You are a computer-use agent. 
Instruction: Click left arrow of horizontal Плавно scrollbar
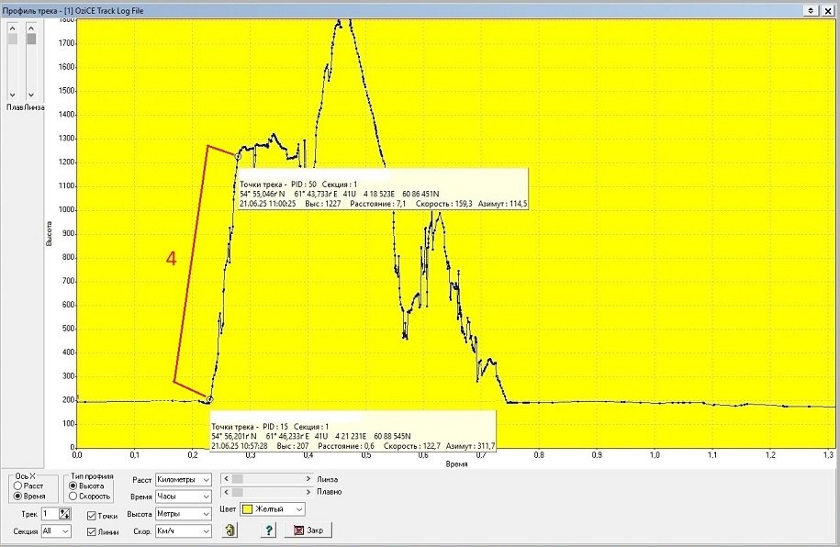pyautogui.click(x=226, y=493)
